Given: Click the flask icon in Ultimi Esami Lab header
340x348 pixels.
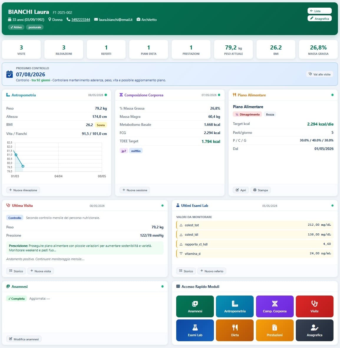Looking at the screenshot, I should [x=178, y=205].
